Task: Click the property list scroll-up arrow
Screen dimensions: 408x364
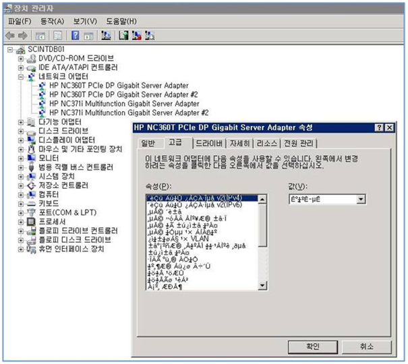Action: pos(262,200)
